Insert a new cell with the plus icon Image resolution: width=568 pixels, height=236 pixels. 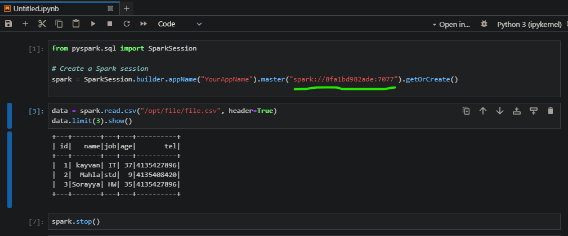pyautogui.click(x=25, y=24)
